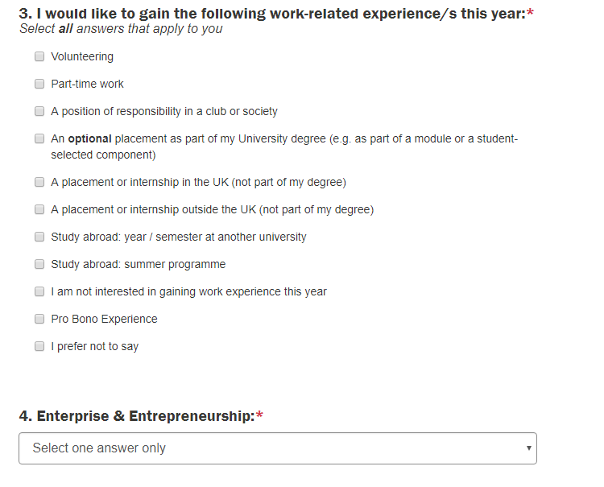Click the dropdown arrow on Select one answer
Image resolution: width=604 pixels, height=487 pixels.
pyautogui.click(x=529, y=448)
